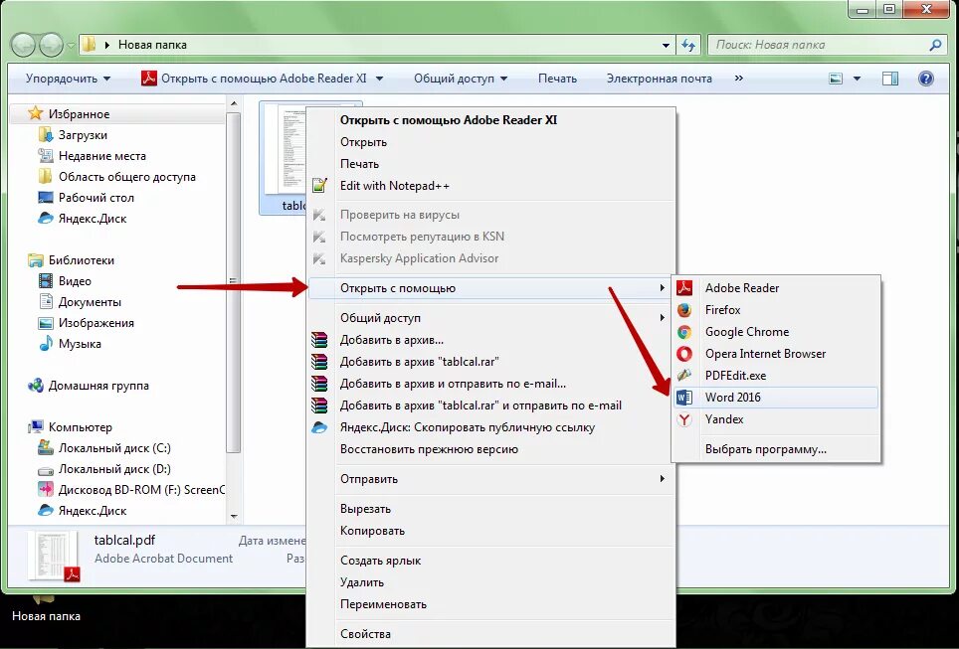Choose Переименовать menu entry

(490, 603)
